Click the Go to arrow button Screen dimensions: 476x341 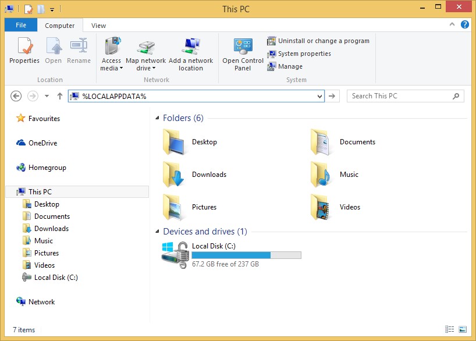point(332,96)
